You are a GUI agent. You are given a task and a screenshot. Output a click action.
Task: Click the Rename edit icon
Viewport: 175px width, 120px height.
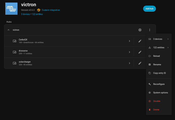[x=150, y=64]
